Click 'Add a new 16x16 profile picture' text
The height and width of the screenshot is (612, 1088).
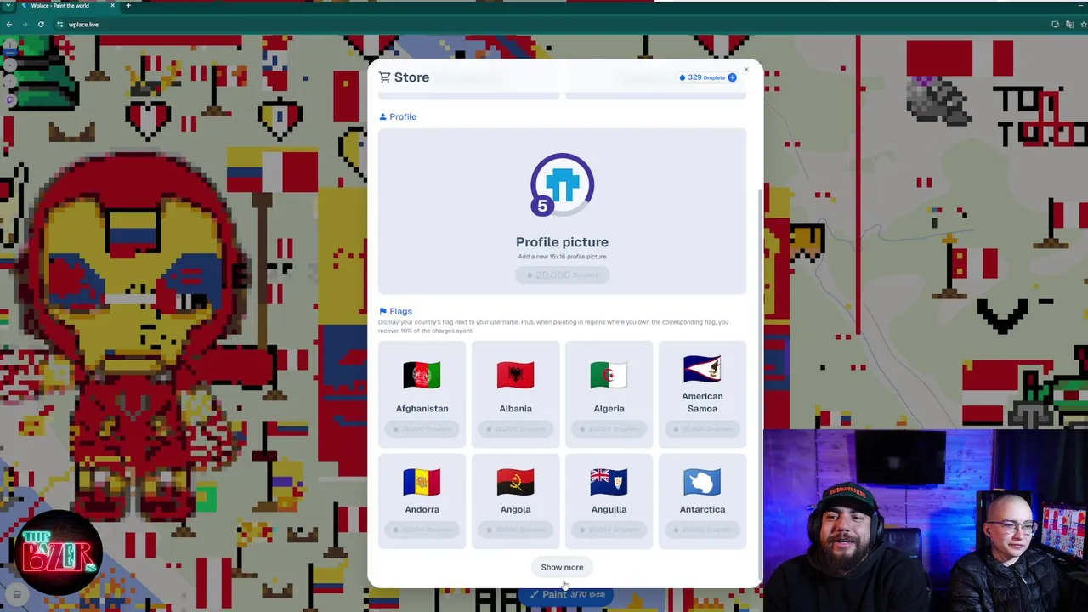(x=562, y=257)
